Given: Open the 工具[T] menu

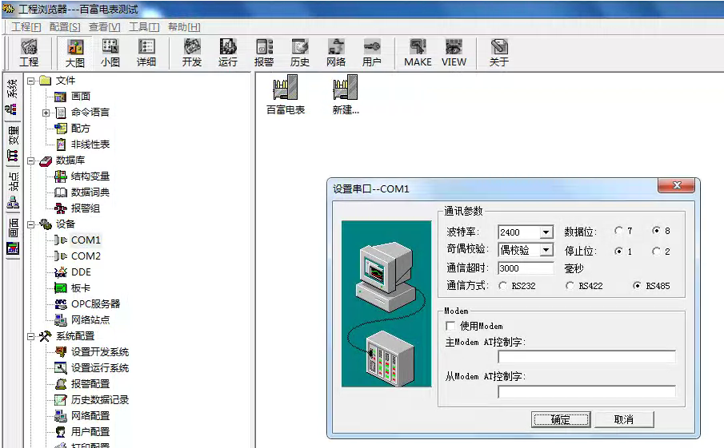Looking at the screenshot, I should click(x=143, y=27).
